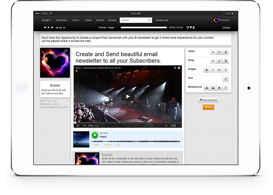Viewport: 273px width, 195px height.
Task: Open the Tools dropdown menu
Action: pyautogui.click(x=76, y=20)
